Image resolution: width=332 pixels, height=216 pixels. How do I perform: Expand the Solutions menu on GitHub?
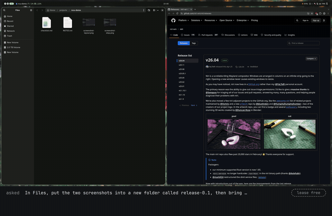196,20
